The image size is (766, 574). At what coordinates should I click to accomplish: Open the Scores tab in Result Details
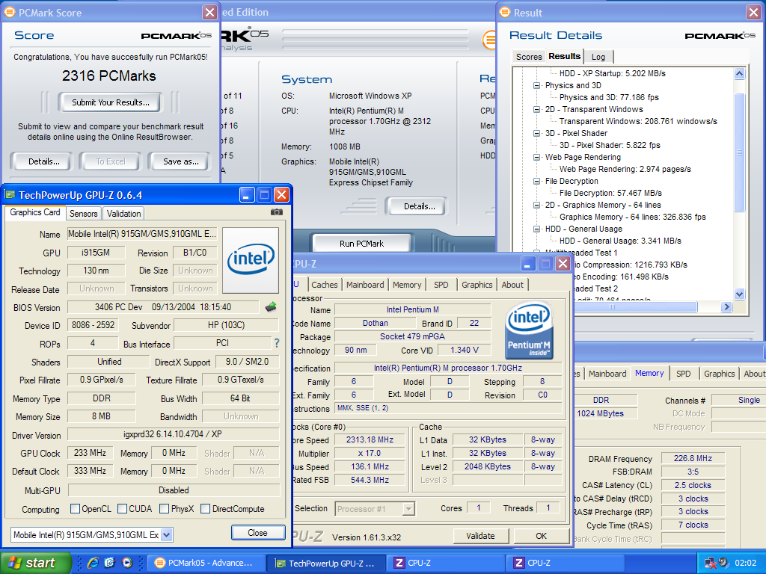(529, 57)
